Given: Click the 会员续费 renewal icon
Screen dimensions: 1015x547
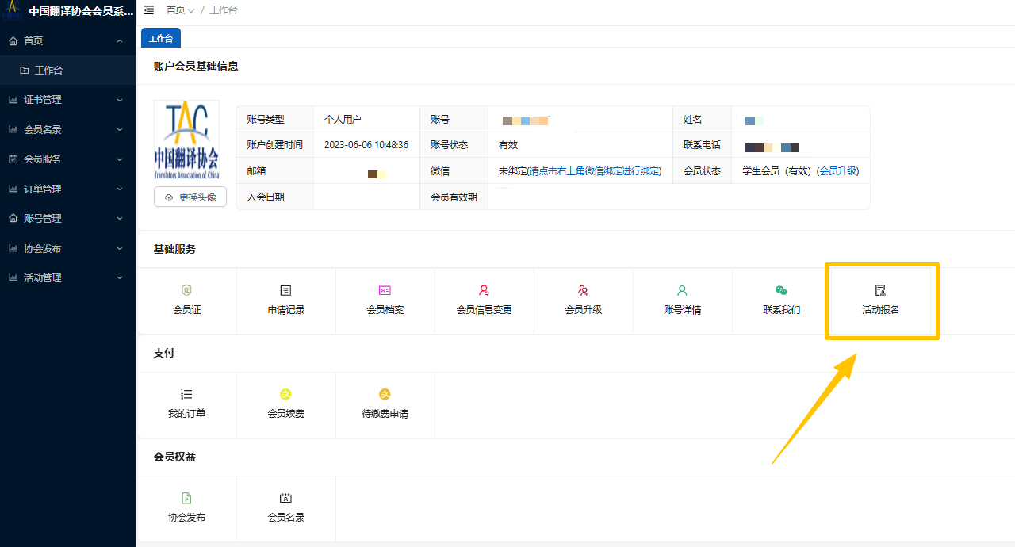Looking at the screenshot, I should pyautogui.click(x=286, y=395).
